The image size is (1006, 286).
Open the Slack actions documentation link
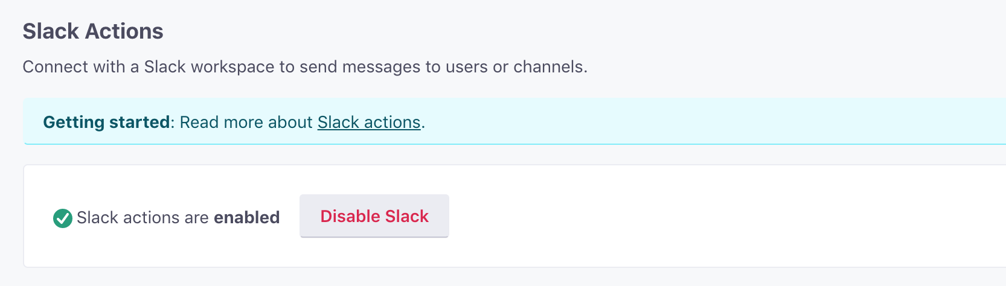click(368, 122)
